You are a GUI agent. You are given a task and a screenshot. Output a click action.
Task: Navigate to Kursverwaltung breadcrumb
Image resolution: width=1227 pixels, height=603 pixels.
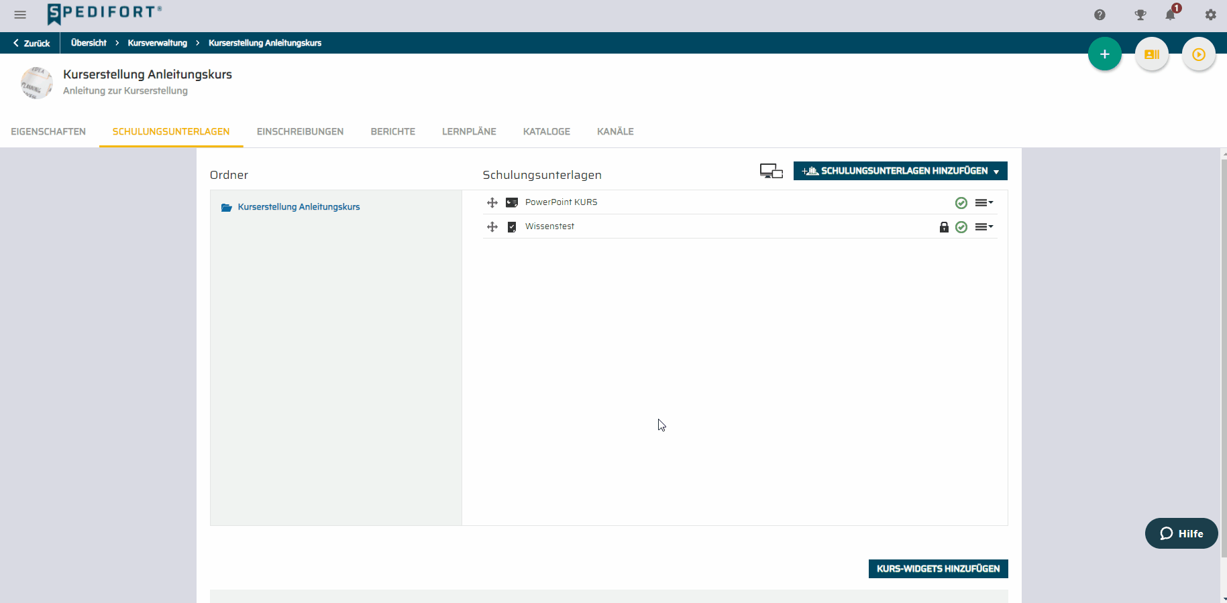tap(158, 43)
